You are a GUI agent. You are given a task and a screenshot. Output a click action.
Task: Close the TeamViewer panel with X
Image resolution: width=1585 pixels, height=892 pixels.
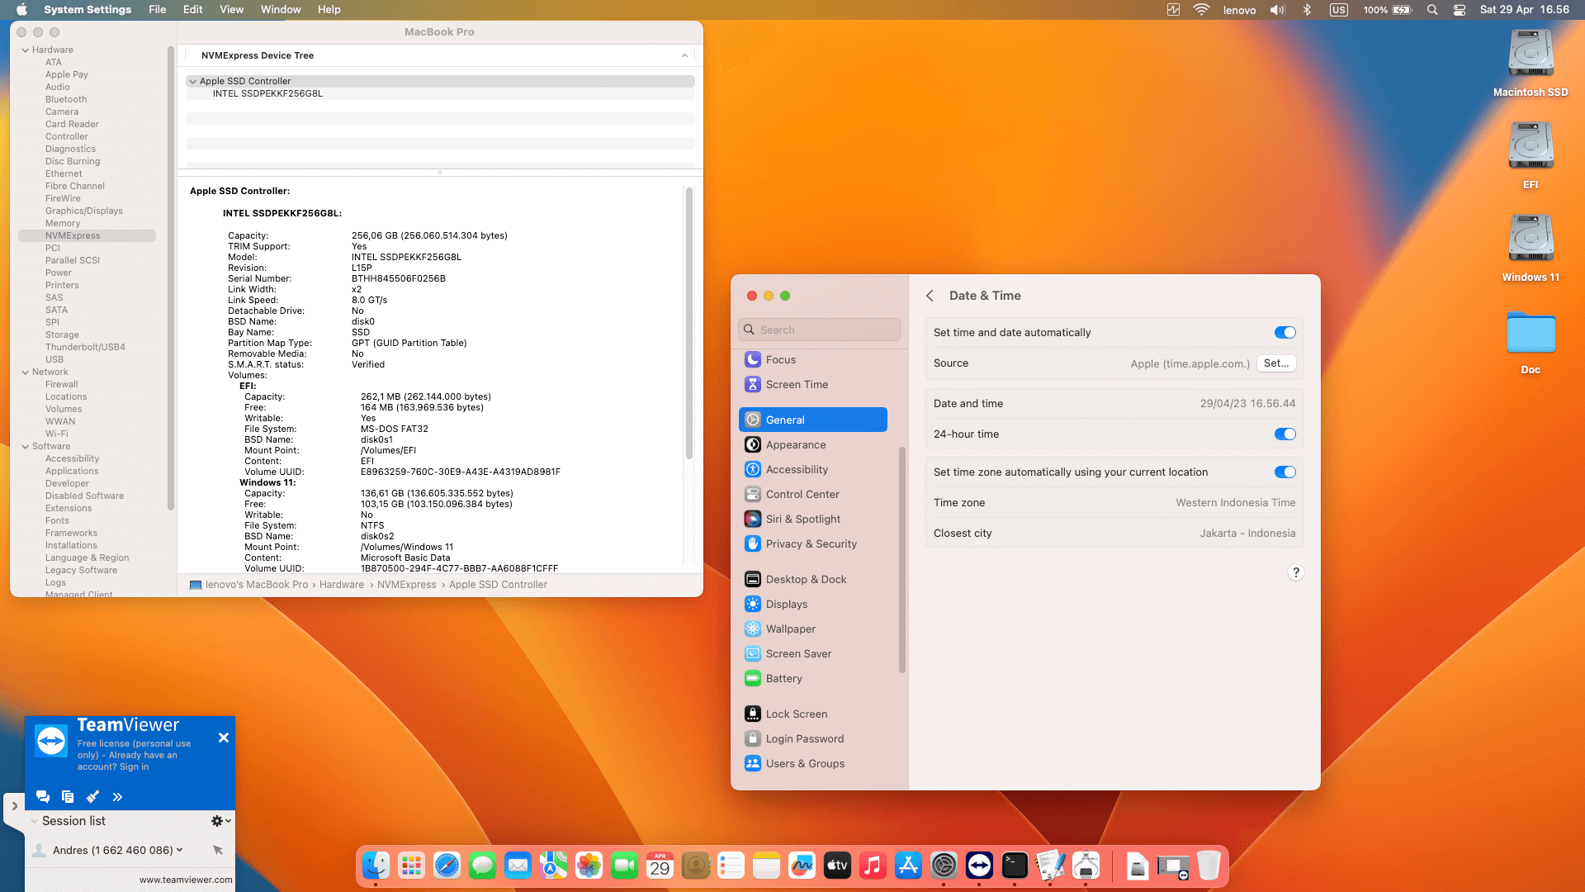pyautogui.click(x=224, y=738)
